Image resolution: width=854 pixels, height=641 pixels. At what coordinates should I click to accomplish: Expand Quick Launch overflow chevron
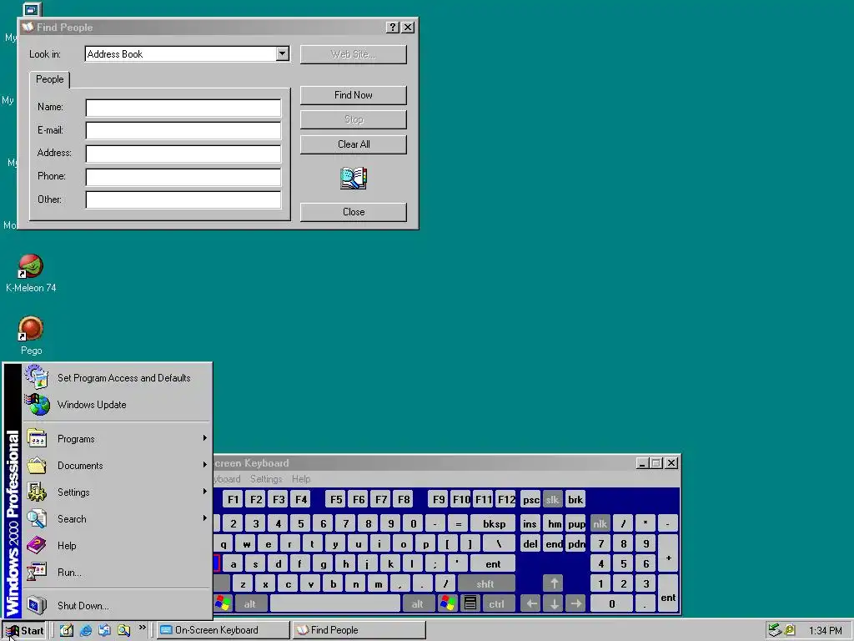[x=142, y=628]
